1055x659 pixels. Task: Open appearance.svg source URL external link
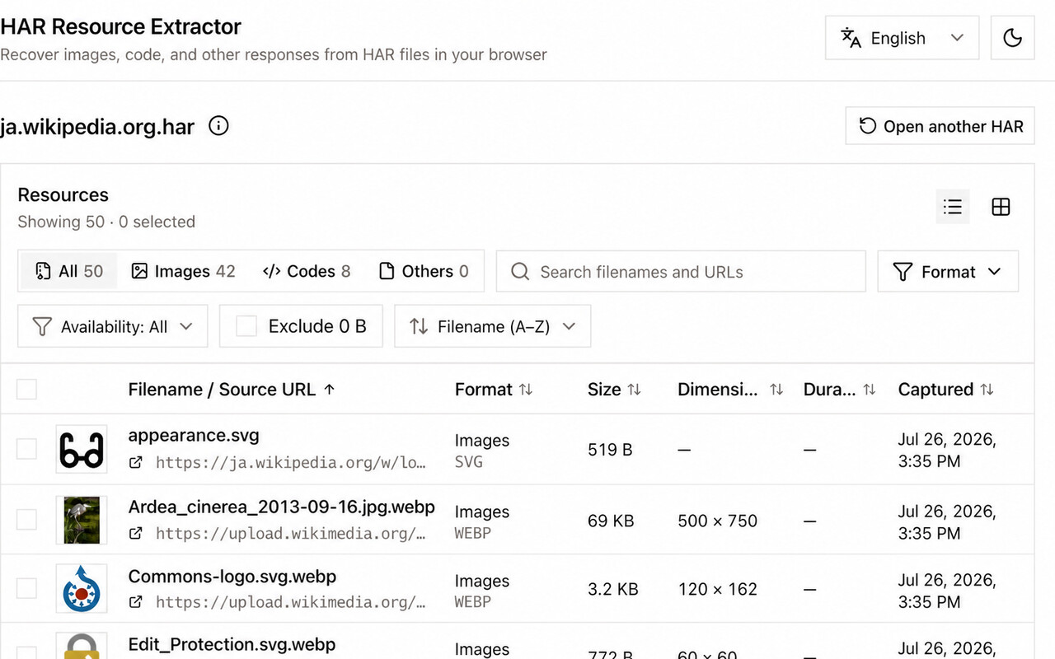tap(136, 463)
